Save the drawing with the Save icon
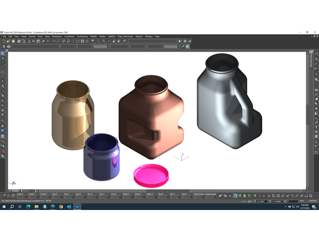319x240 pixels. click(14, 41)
